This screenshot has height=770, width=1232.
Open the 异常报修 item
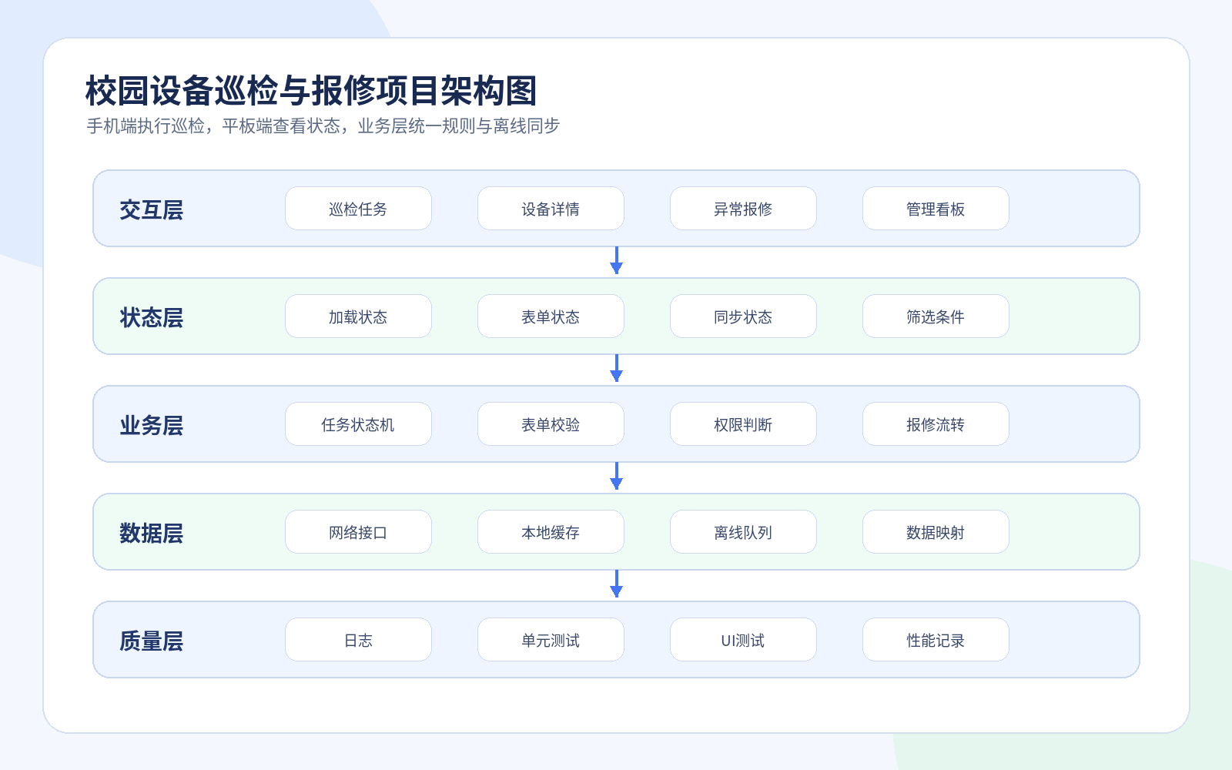[743, 209]
